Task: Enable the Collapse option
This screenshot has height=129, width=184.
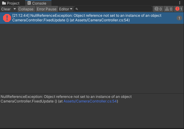Action: tap(26, 9)
